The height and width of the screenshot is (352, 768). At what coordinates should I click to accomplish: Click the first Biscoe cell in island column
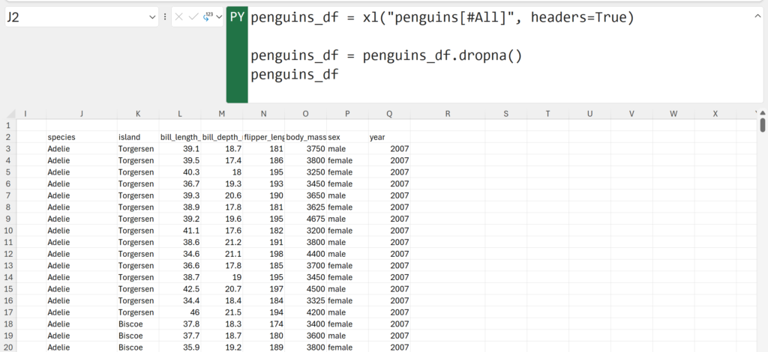click(130, 324)
